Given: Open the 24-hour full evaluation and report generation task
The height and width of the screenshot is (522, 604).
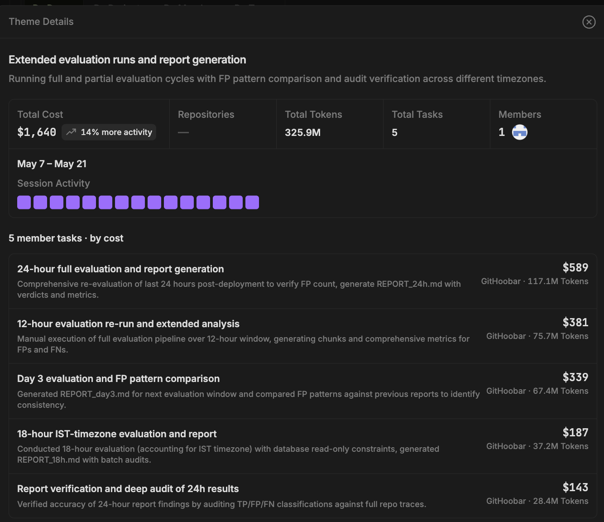Looking at the screenshot, I should pyautogui.click(x=302, y=281).
